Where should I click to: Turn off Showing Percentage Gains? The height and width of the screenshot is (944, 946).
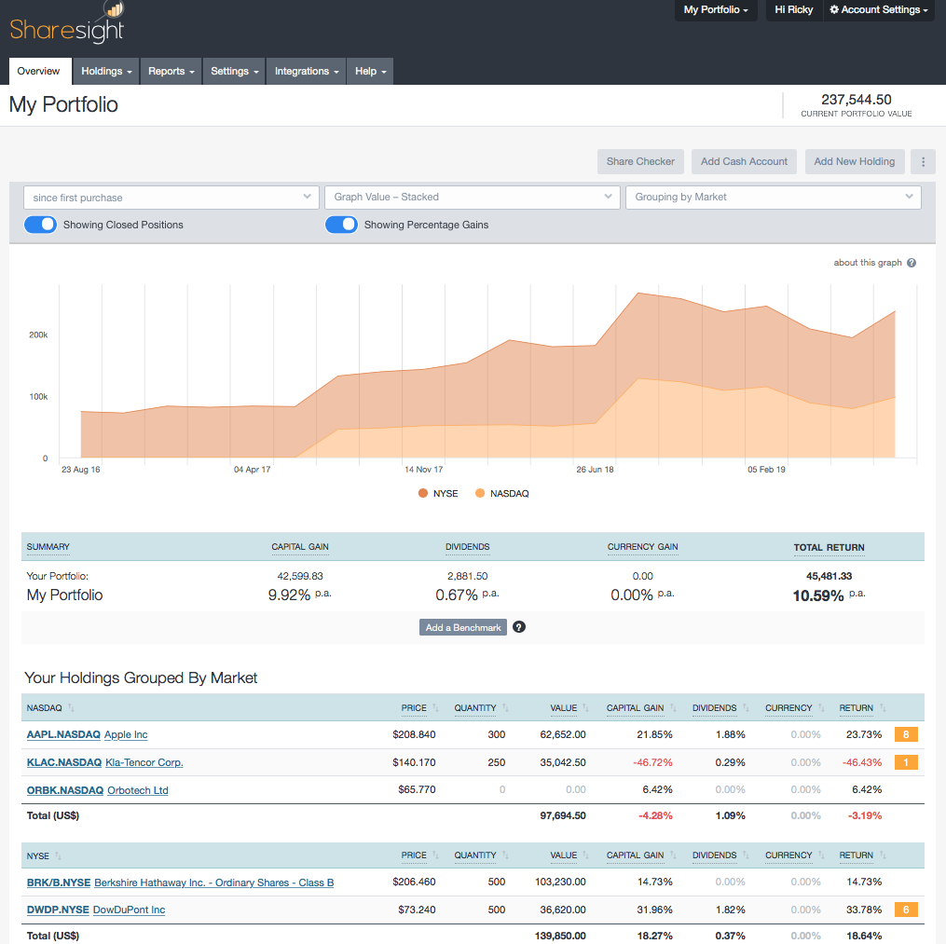pos(343,225)
